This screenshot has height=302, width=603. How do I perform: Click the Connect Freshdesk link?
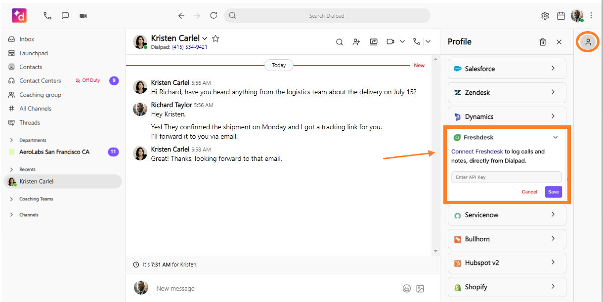477,151
